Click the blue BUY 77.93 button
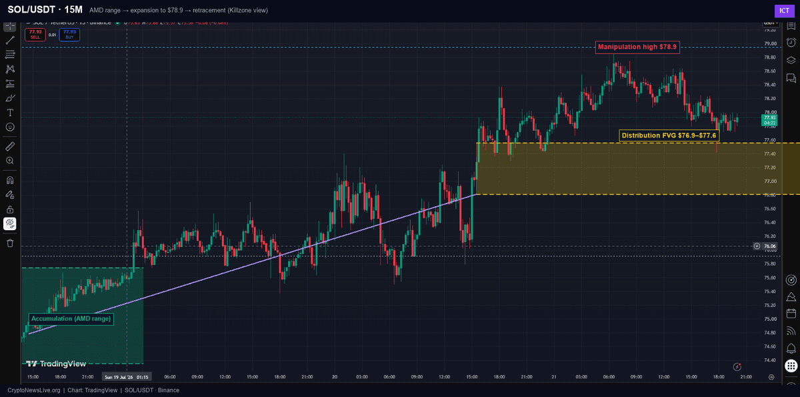800x397 pixels. pos(69,34)
